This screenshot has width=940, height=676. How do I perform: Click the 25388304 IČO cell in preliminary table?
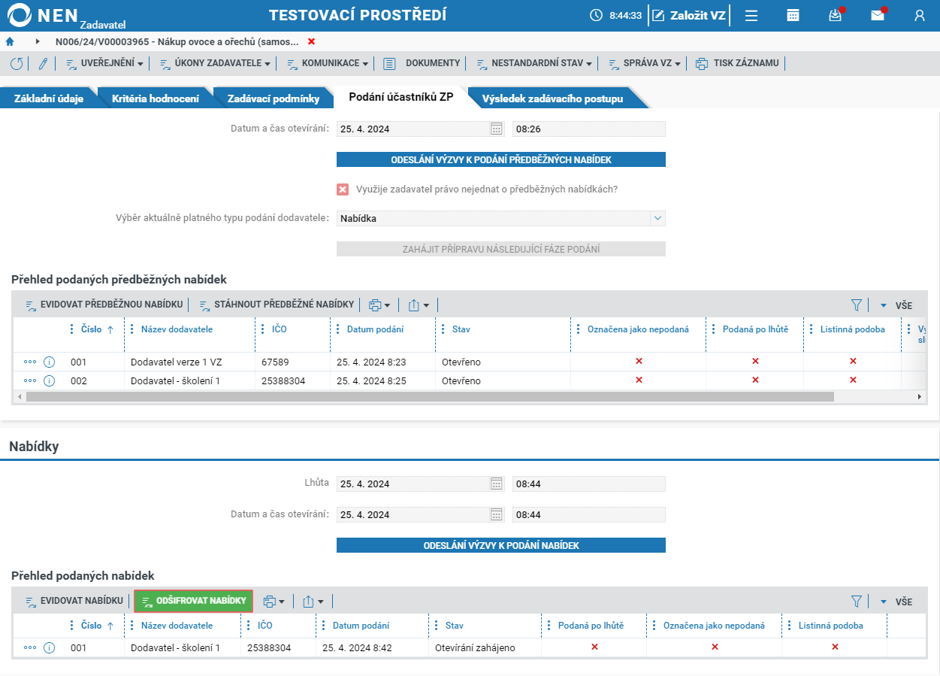click(283, 380)
